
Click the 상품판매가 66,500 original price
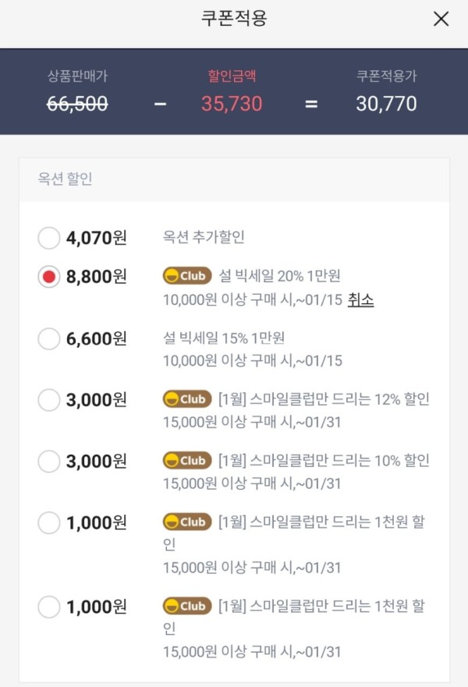point(77,104)
